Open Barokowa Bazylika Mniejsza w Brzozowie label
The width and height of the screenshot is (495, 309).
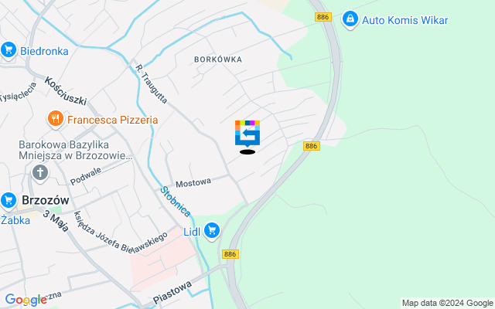[x=76, y=150]
